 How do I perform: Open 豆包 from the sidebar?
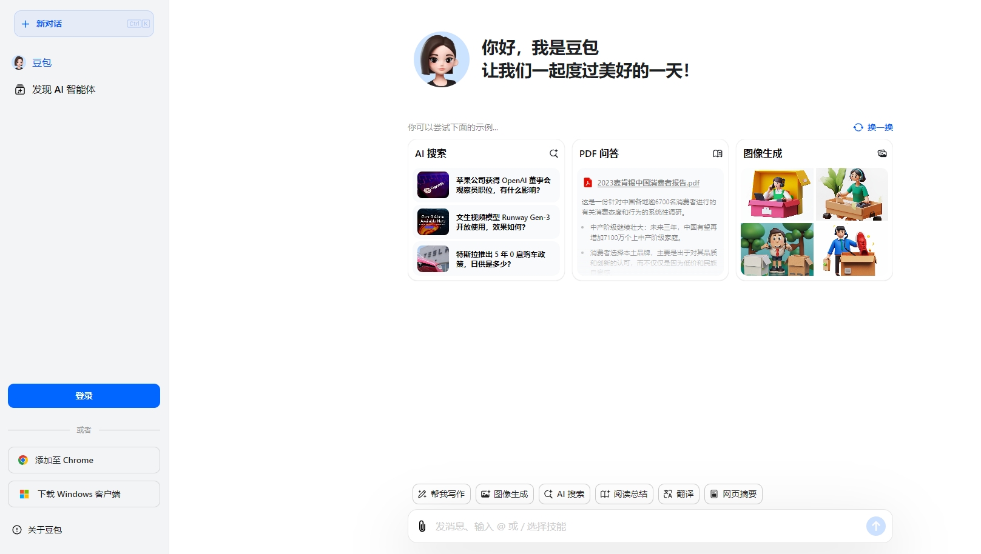click(42, 62)
